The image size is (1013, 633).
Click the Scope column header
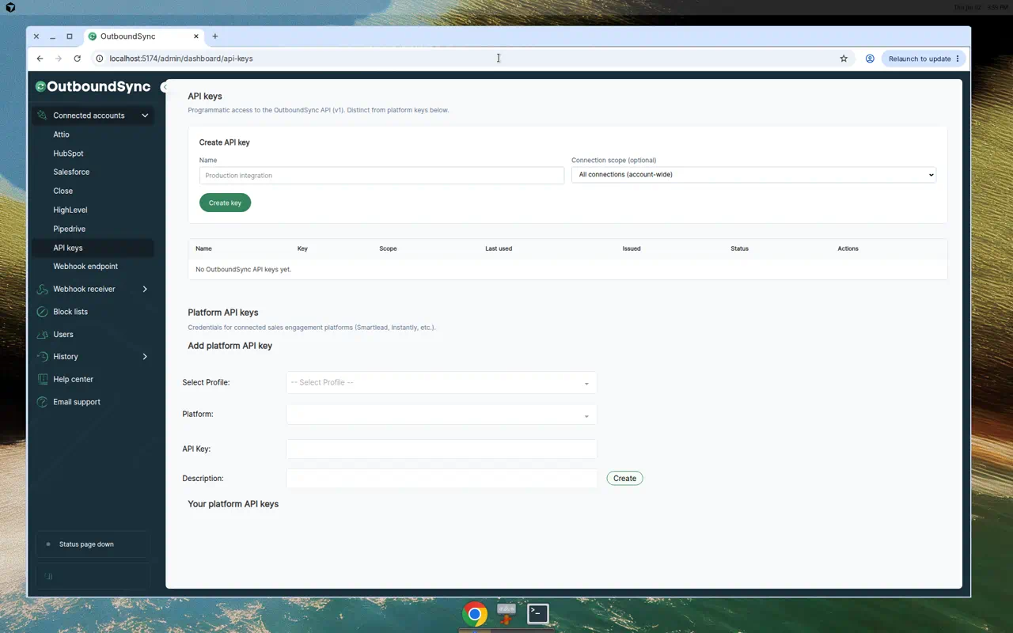388,248
